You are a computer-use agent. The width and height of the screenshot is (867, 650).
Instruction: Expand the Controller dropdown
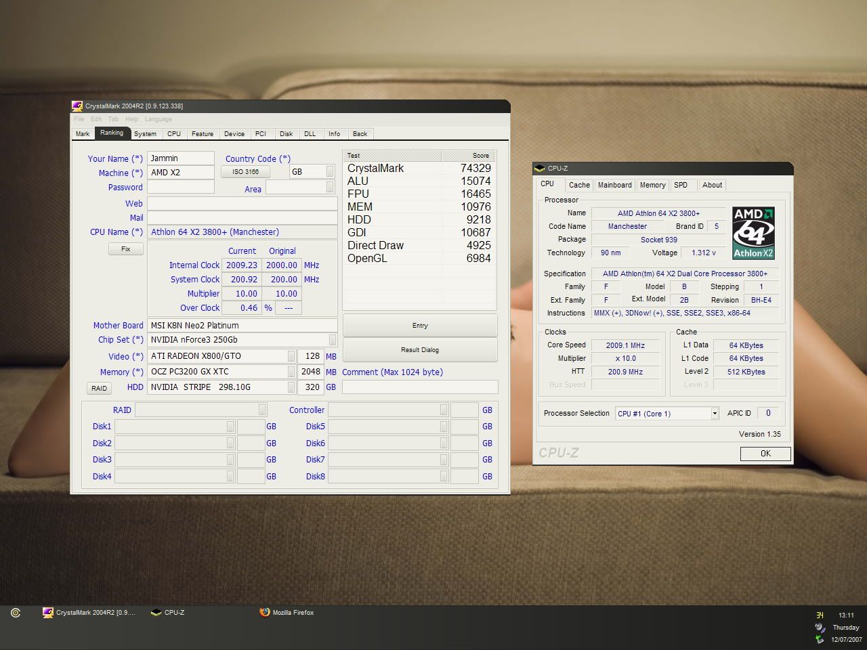pos(444,410)
